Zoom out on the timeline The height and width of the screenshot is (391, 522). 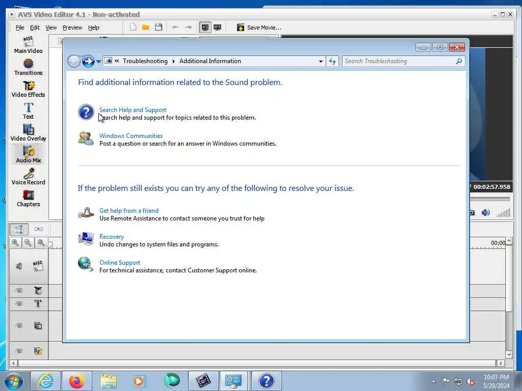(x=28, y=243)
